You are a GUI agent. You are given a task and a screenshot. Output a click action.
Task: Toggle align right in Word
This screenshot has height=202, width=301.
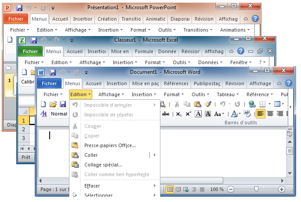280,114
